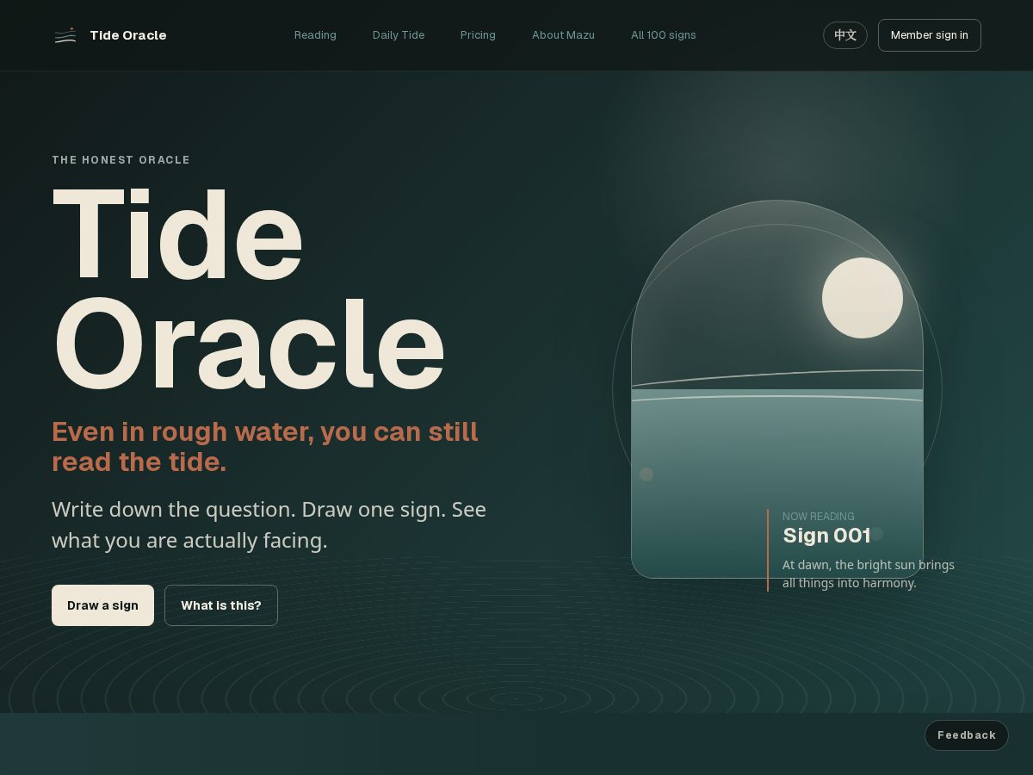Click 'Even in rough water' orange subtitle
Viewport: 1033px width, 775px height.
265,446
